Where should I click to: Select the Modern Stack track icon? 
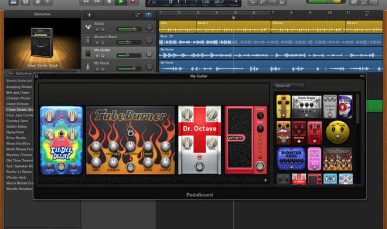pyautogui.click(x=88, y=40)
